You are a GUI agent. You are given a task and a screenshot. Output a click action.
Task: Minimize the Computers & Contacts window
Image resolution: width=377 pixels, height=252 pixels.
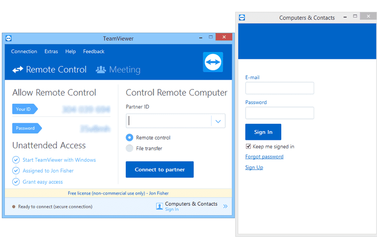[345, 17]
